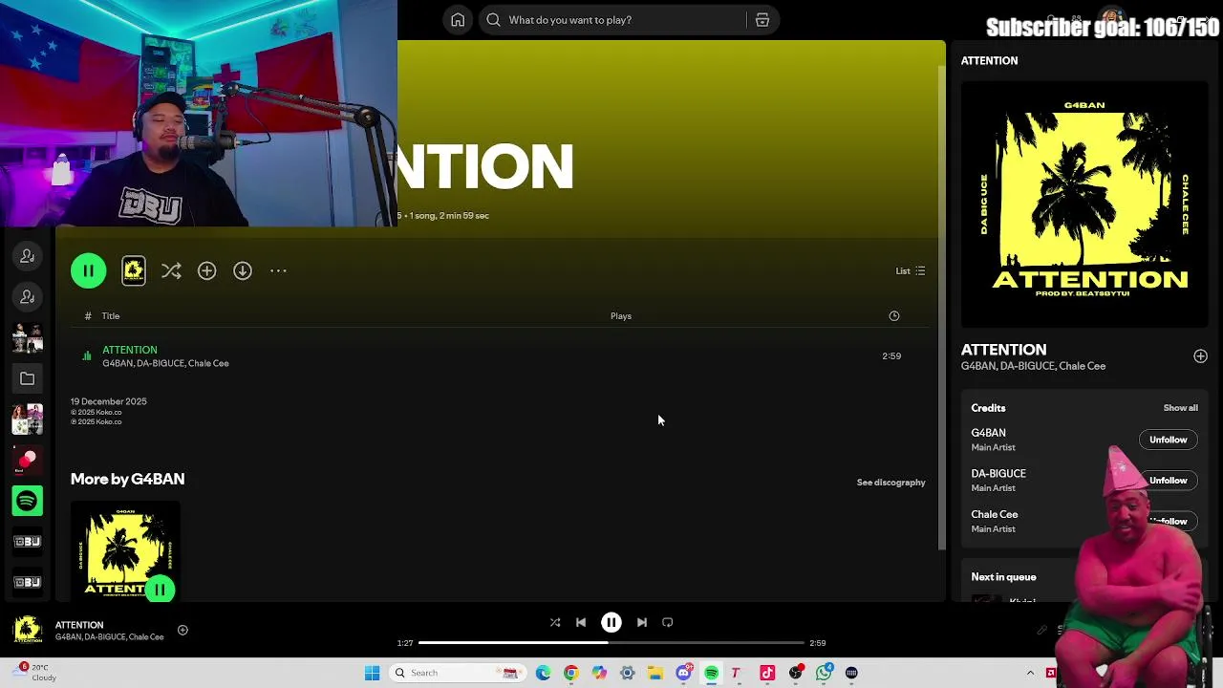Click the ATTENTION title in the bottom player bar

tap(79, 625)
